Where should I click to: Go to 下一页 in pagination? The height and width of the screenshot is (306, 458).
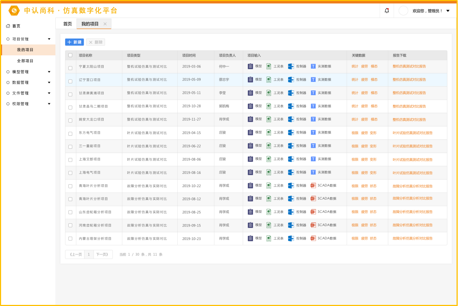[x=103, y=255]
